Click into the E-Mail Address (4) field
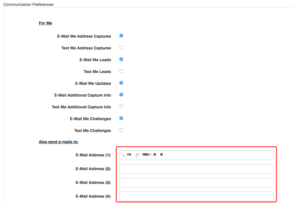The image size is (294, 203). [196, 196]
